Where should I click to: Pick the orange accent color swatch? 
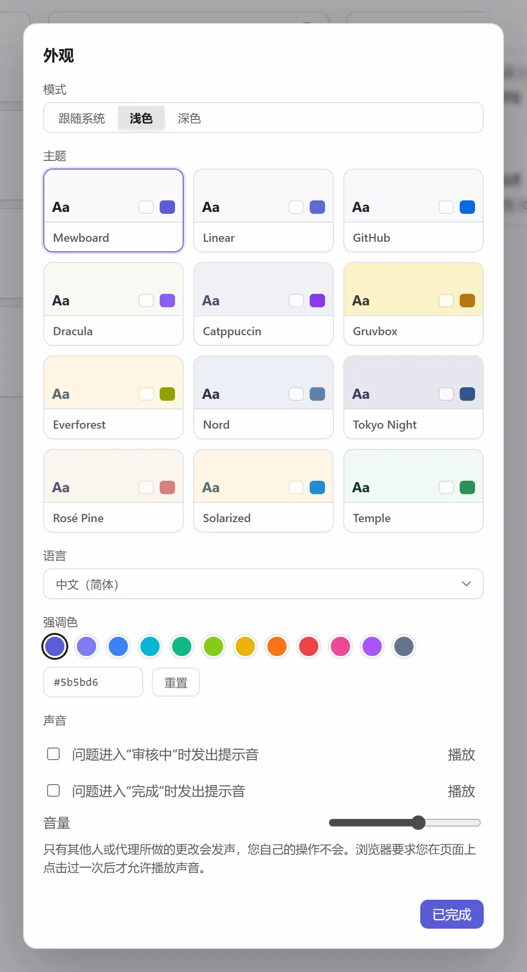pos(277,646)
